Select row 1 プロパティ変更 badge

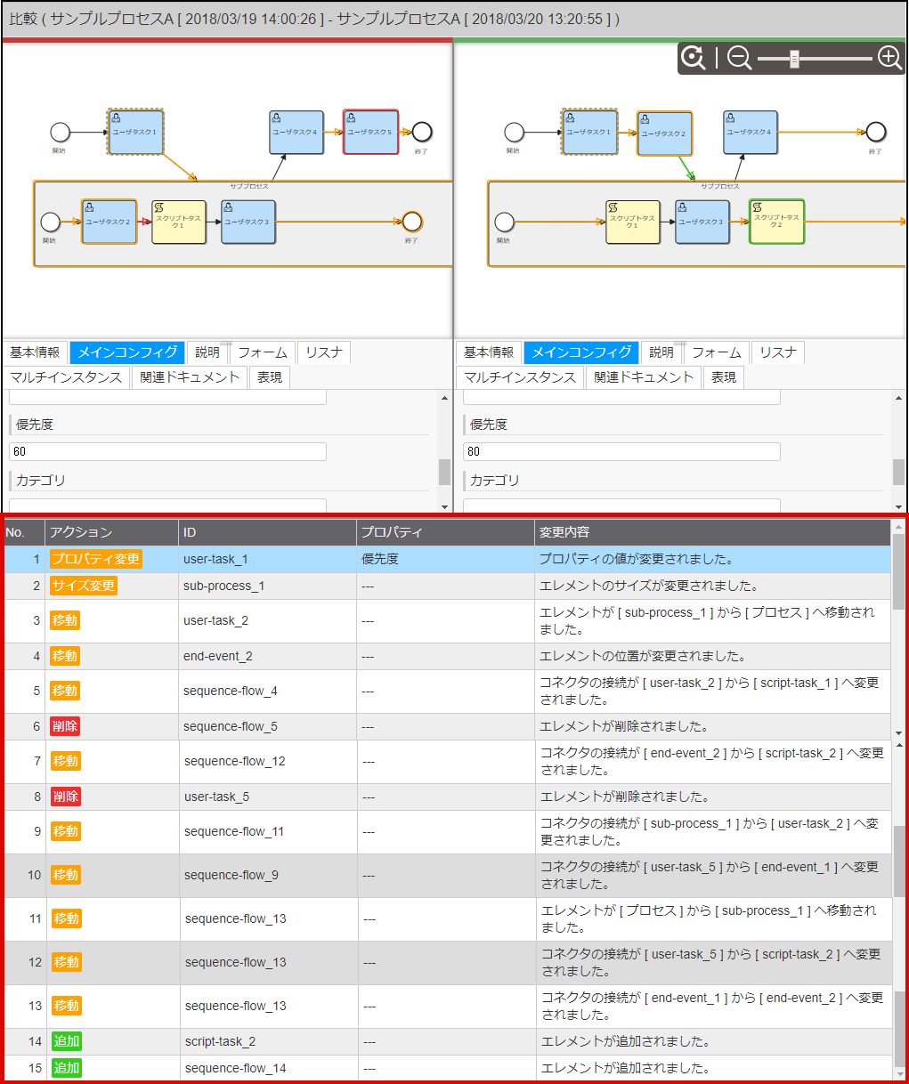[96, 559]
